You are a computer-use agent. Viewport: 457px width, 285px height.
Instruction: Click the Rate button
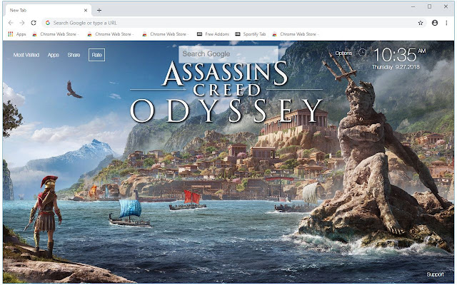(x=97, y=55)
